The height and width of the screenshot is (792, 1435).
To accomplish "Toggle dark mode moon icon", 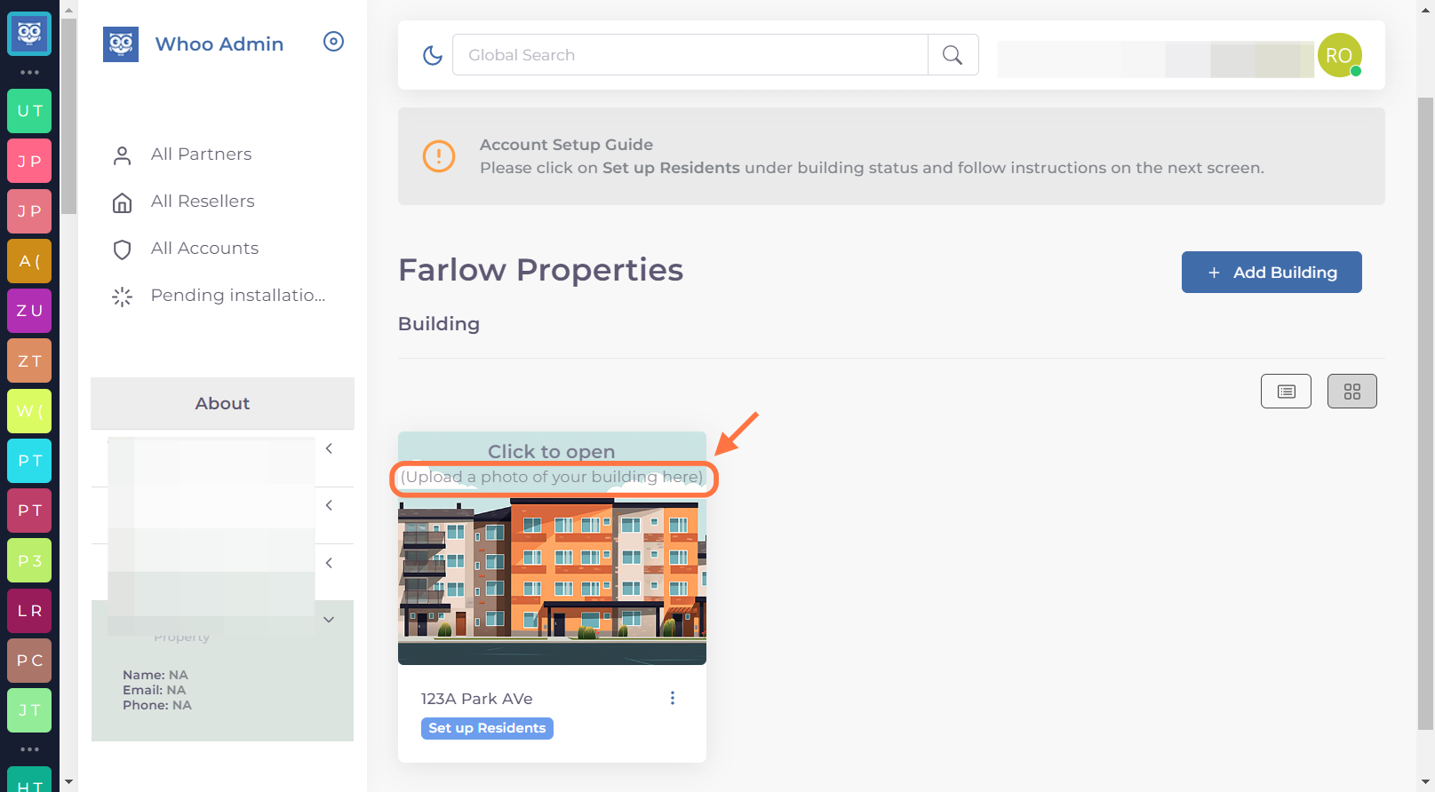I will pyautogui.click(x=433, y=55).
